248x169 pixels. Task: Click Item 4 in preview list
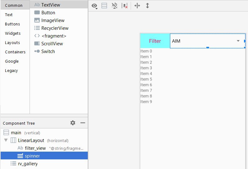coord(146,73)
